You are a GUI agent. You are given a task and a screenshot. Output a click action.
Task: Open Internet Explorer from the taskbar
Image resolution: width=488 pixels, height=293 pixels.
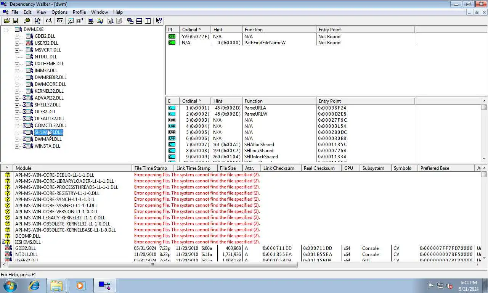coord(34,285)
